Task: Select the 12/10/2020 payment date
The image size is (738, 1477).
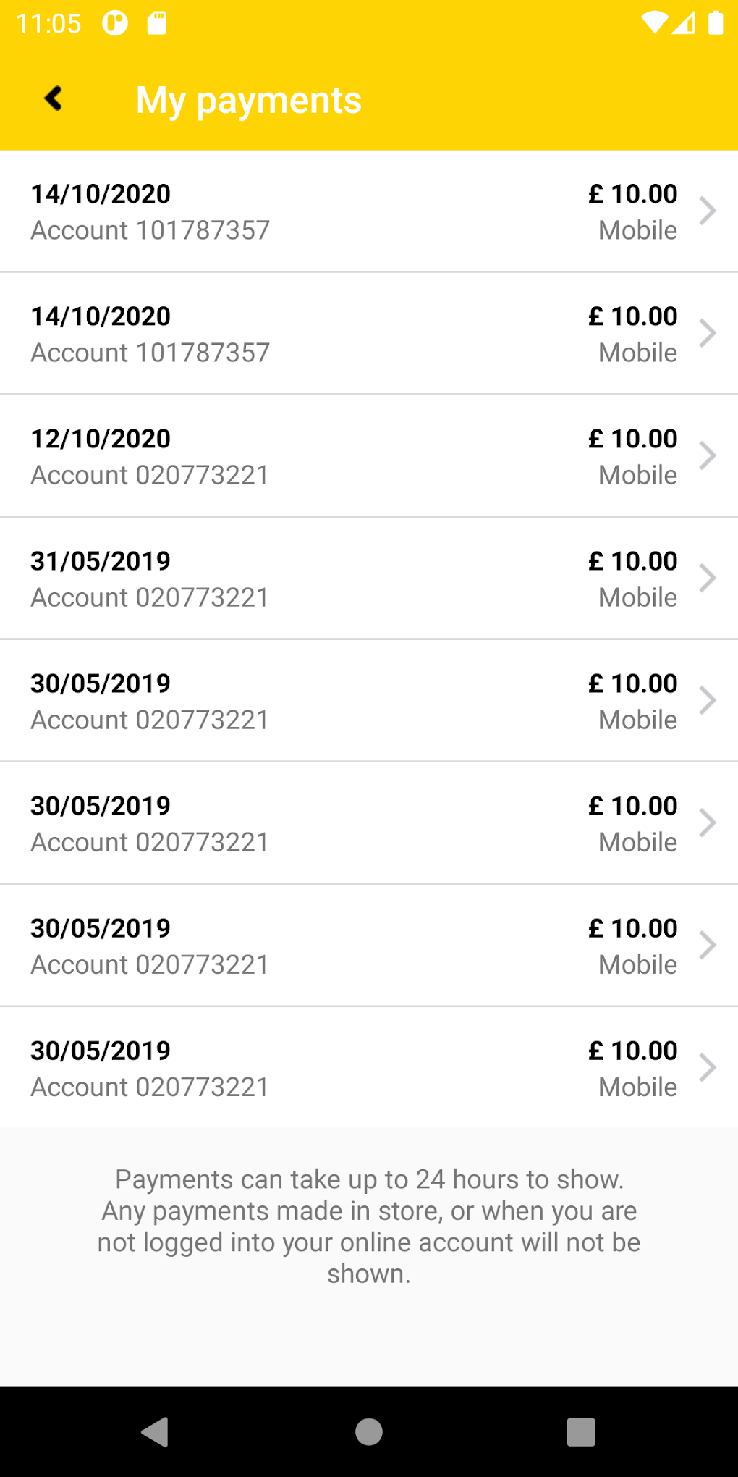Action: [101, 439]
